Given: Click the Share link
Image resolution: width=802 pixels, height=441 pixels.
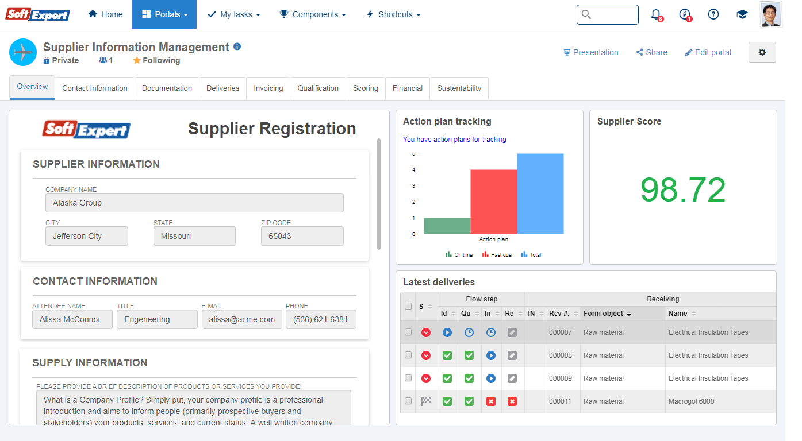Looking at the screenshot, I should pyautogui.click(x=651, y=52).
